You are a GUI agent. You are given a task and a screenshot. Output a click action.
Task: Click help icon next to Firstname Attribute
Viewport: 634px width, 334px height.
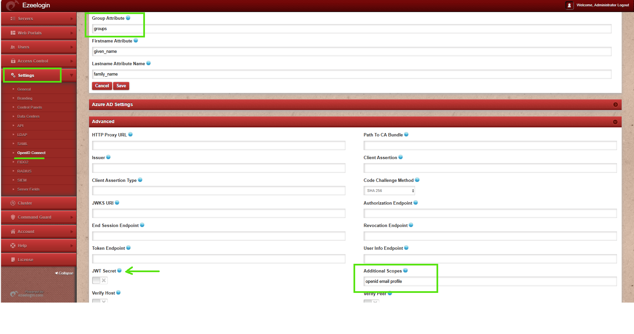[x=136, y=40]
